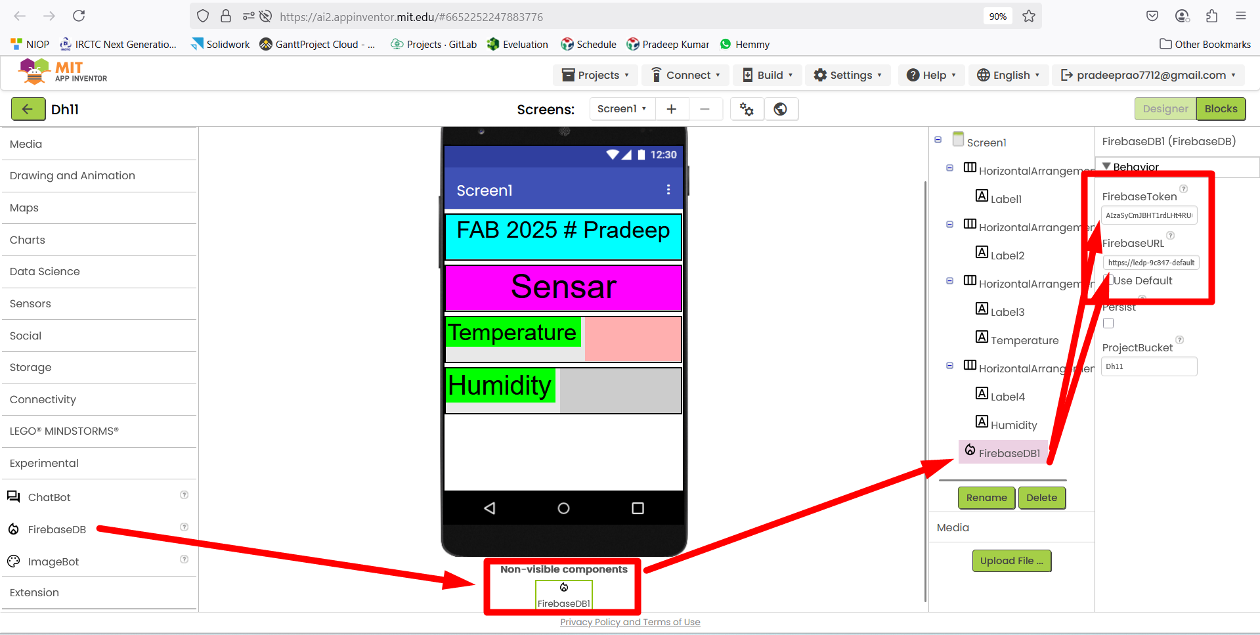1260x635 pixels.
Task: Click phone preview recent apps square
Action: [x=638, y=508]
